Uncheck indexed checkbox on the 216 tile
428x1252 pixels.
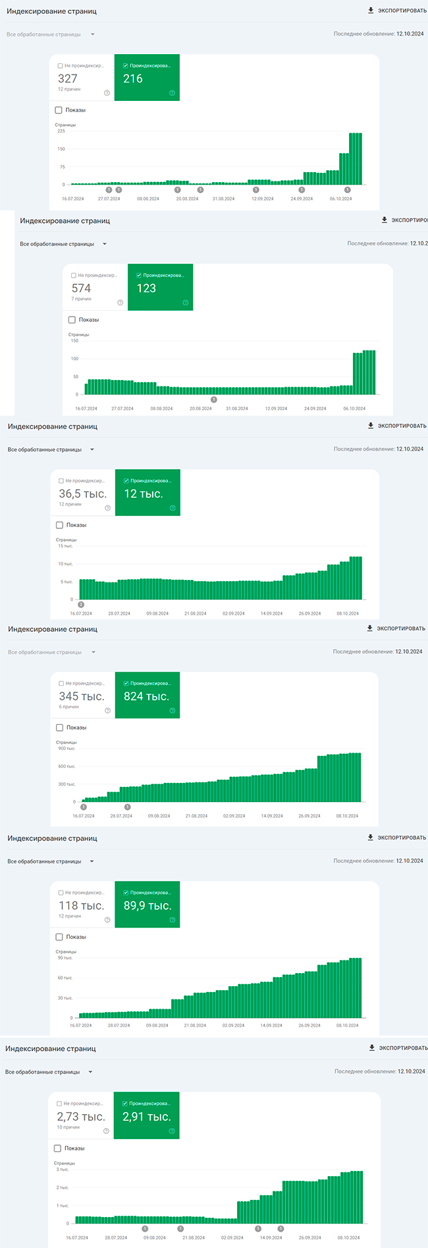(126, 66)
